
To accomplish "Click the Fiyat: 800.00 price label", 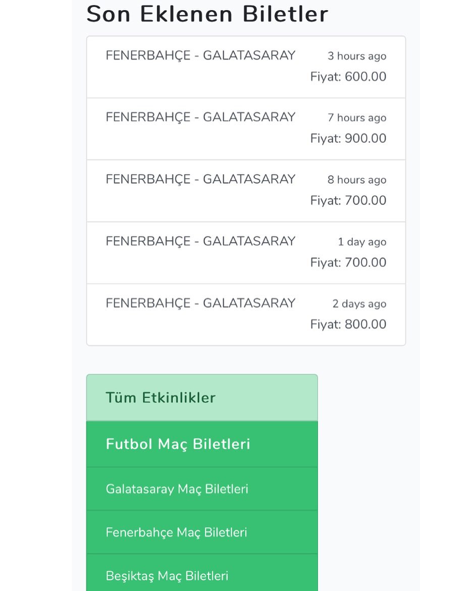I will 348,324.
